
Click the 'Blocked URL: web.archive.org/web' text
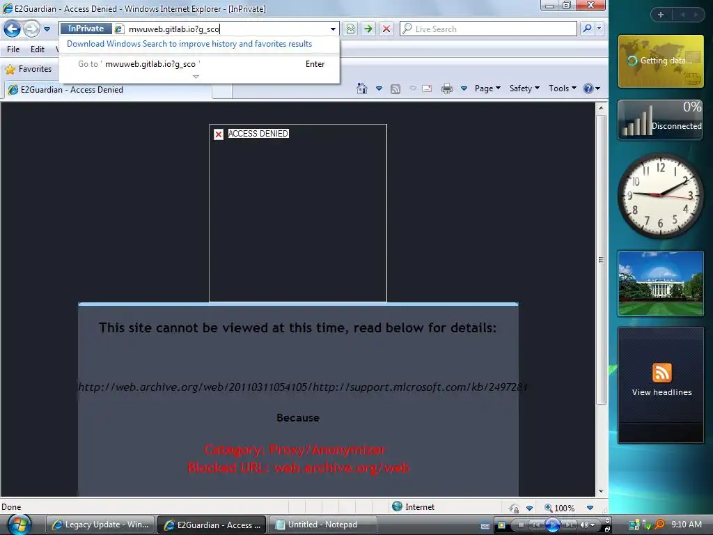pyautogui.click(x=299, y=467)
